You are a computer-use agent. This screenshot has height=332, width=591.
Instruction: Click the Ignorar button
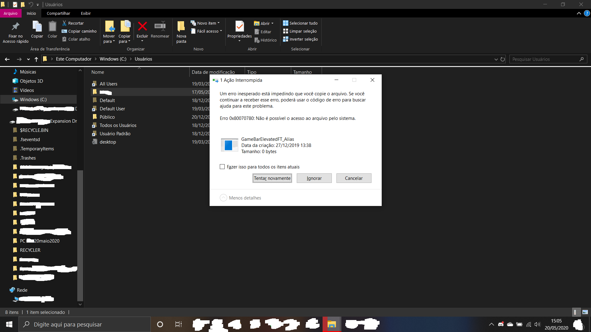314,178
